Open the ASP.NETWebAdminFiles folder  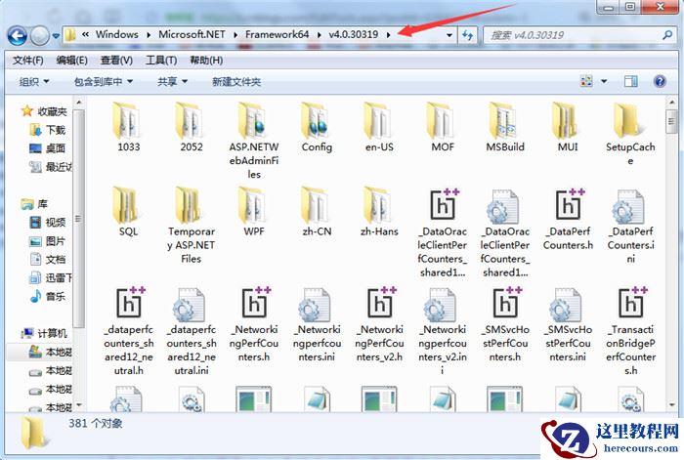pos(254,141)
